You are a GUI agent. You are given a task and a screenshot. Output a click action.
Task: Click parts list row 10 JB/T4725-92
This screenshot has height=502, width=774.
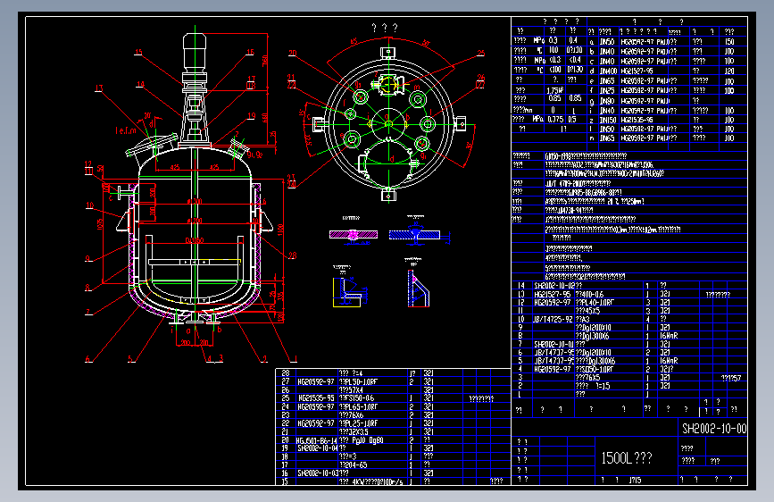coord(628,319)
